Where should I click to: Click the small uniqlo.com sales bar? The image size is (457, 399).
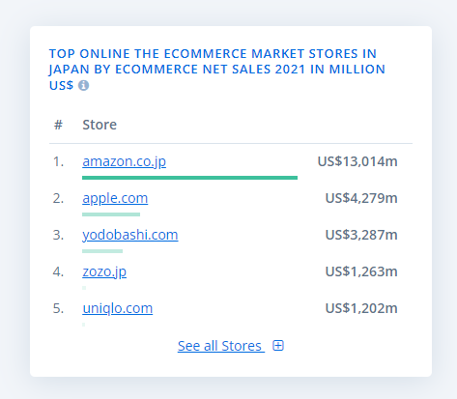point(84,325)
